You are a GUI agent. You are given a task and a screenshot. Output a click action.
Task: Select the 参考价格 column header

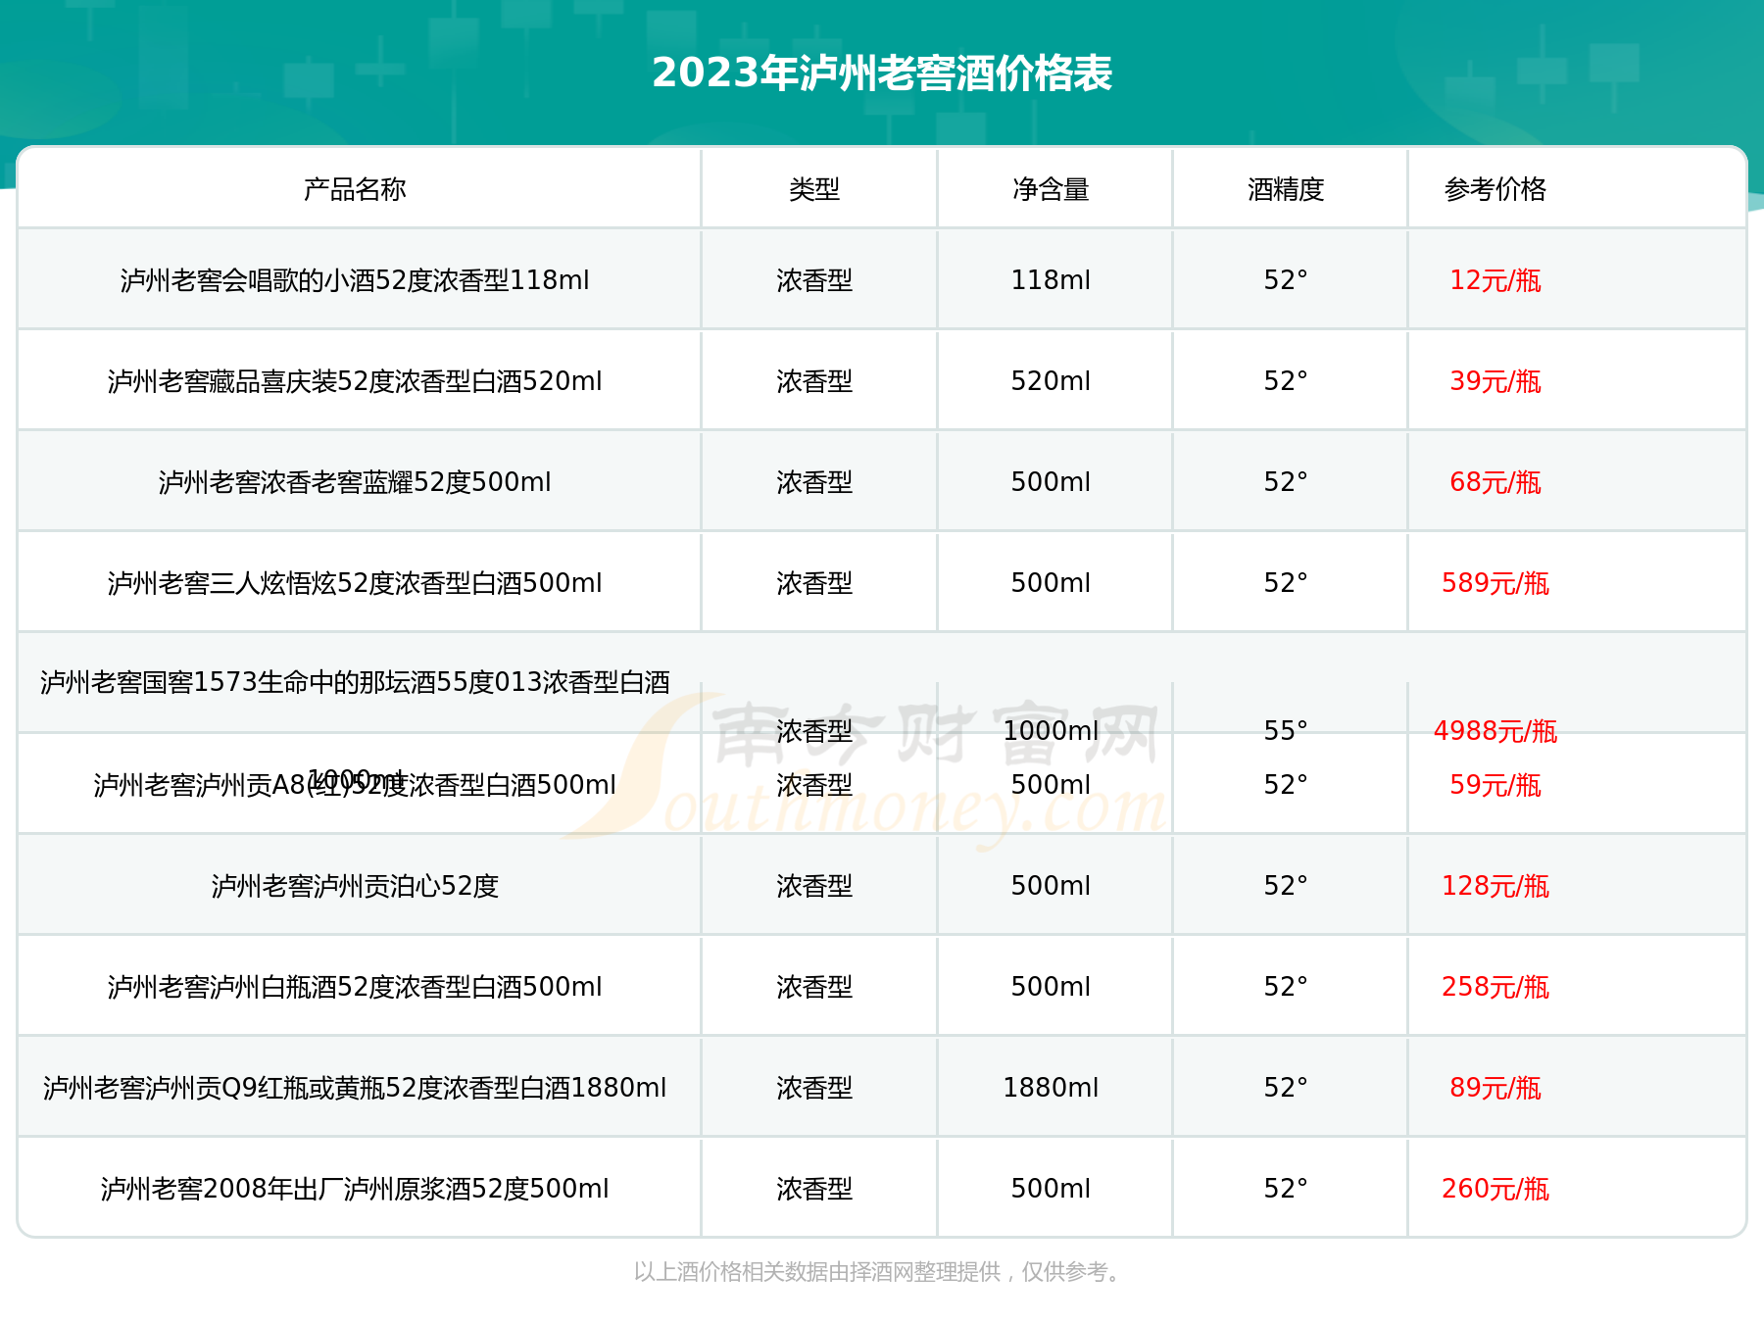tap(1495, 189)
